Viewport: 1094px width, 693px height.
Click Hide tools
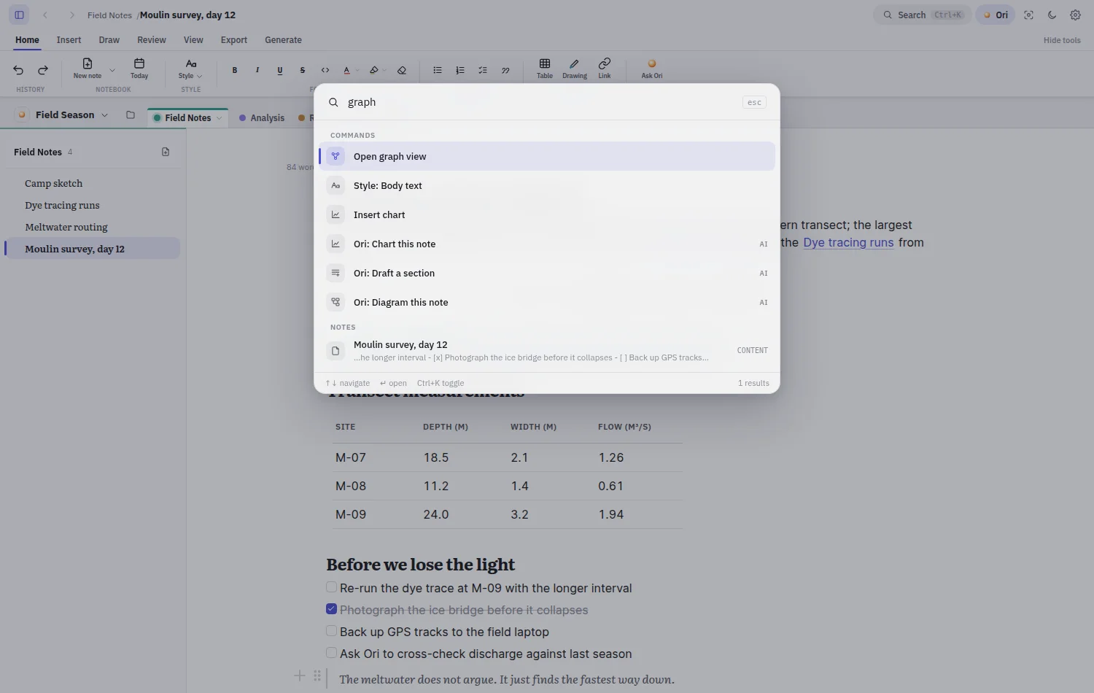point(1062,40)
